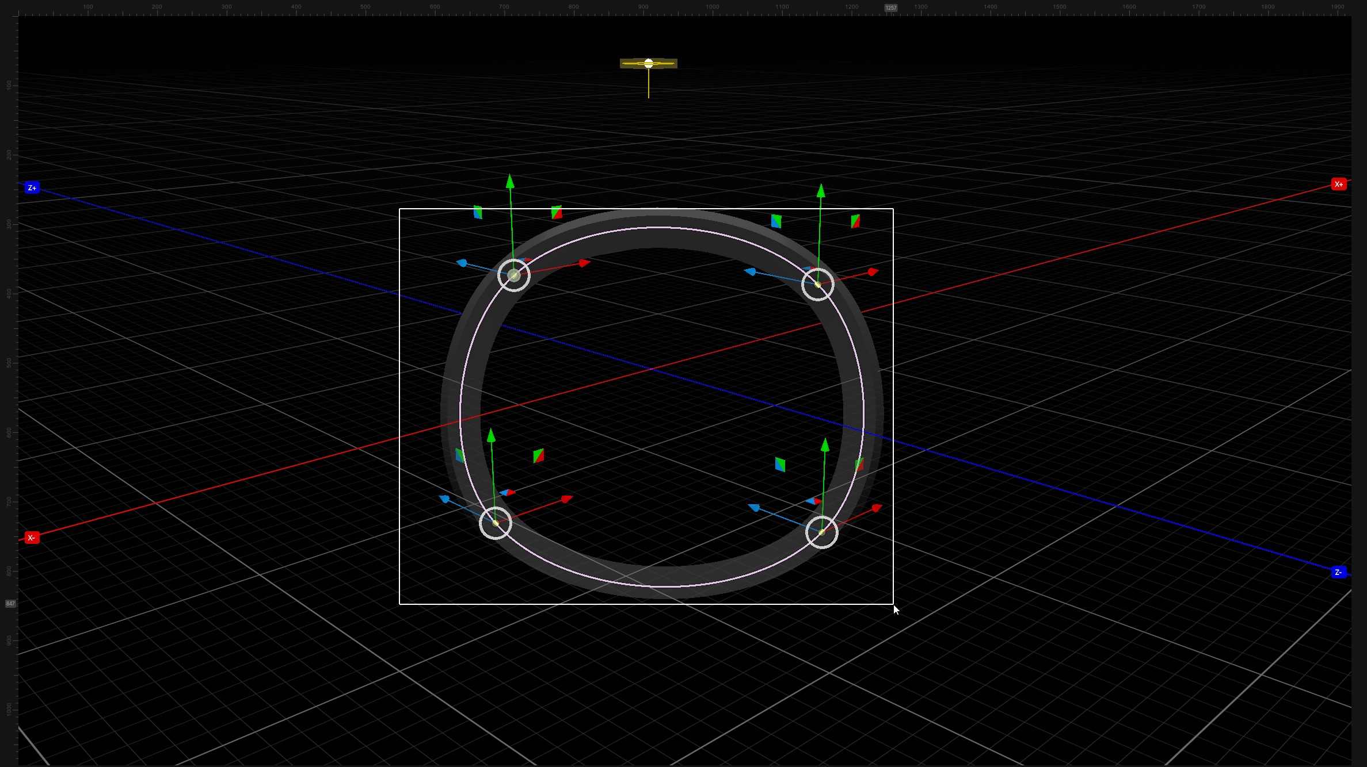Select the top-right spline control point circle
Viewport: 1367px width, 767px height.
818,284
